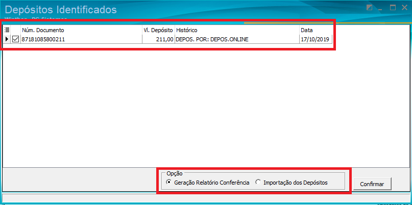Click the window restore-down icon in title bar
The height and width of the screenshot is (205, 412).
click(x=370, y=8)
